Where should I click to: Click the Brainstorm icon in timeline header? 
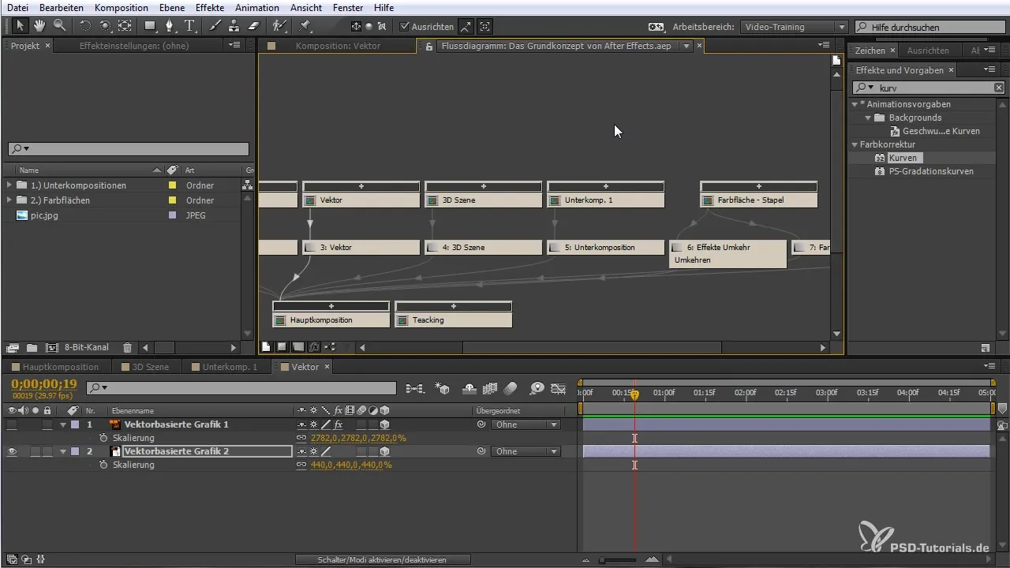[537, 388]
